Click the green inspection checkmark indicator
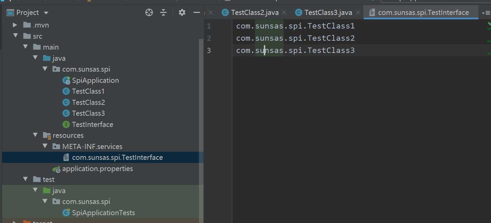Viewport: 491px width, 223px height. (489, 24)
